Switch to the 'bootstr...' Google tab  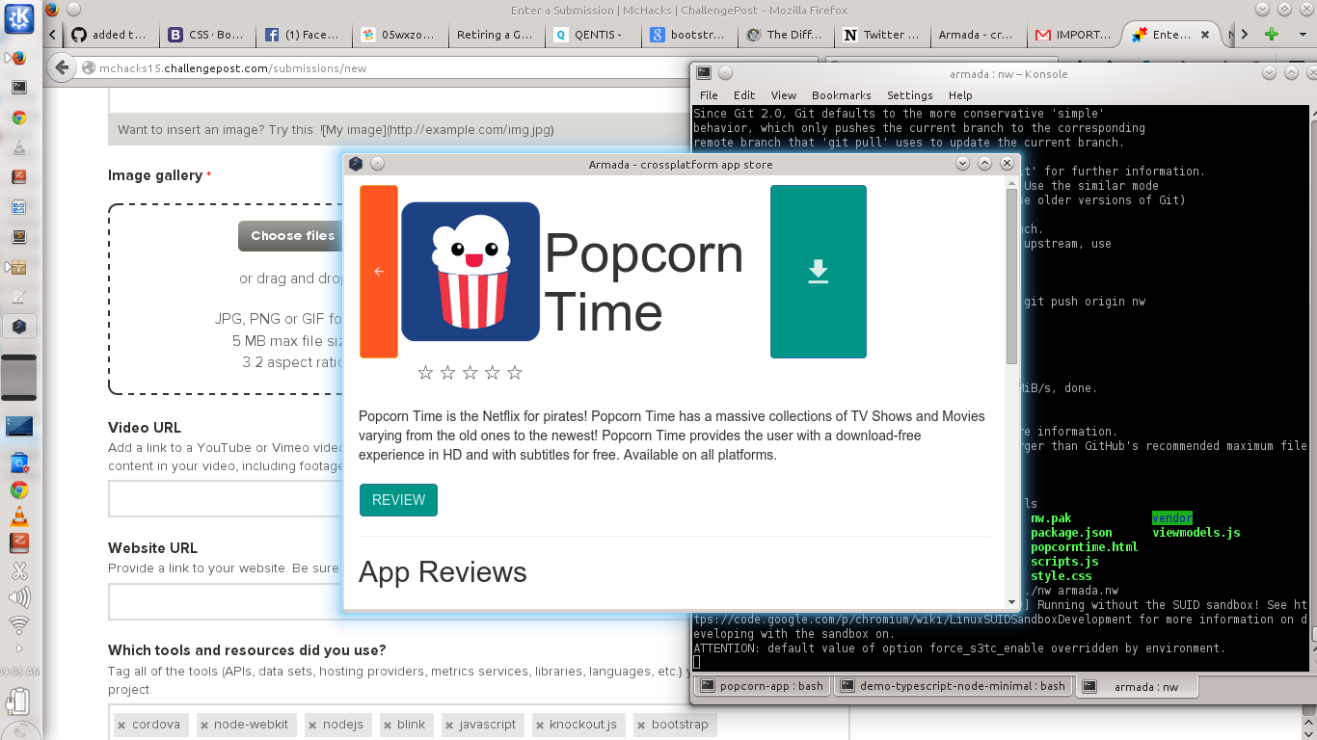click(x=687, y=35)
